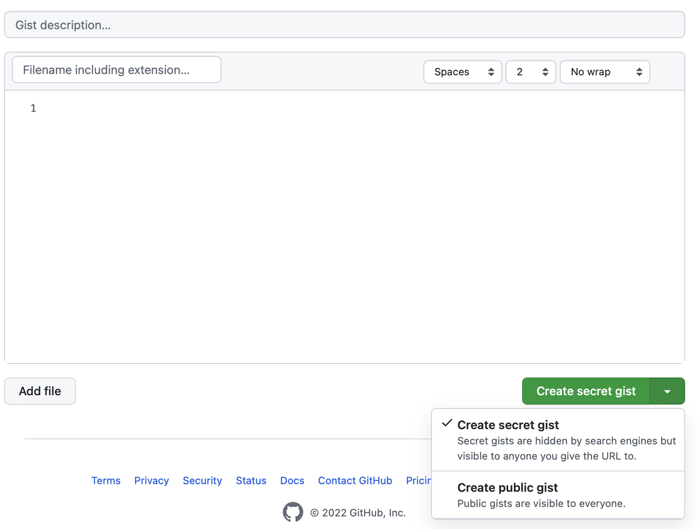Image resolution: width=697 pixels, height=529 pixels.
Task: Choose Create public gist from the menu
Action: coord(558,495)
